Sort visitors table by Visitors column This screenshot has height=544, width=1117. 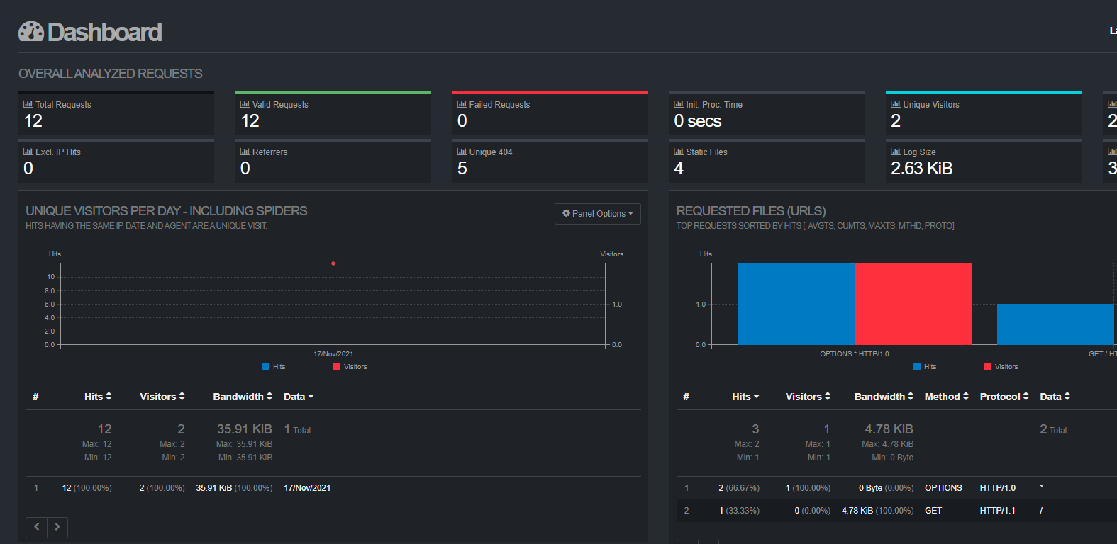pyautogui.click(x=162, y=397)
